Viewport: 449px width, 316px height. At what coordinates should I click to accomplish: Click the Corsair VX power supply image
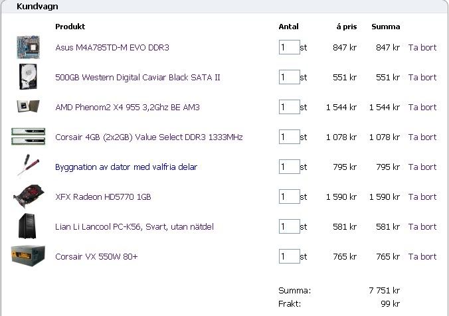(28, 256)
